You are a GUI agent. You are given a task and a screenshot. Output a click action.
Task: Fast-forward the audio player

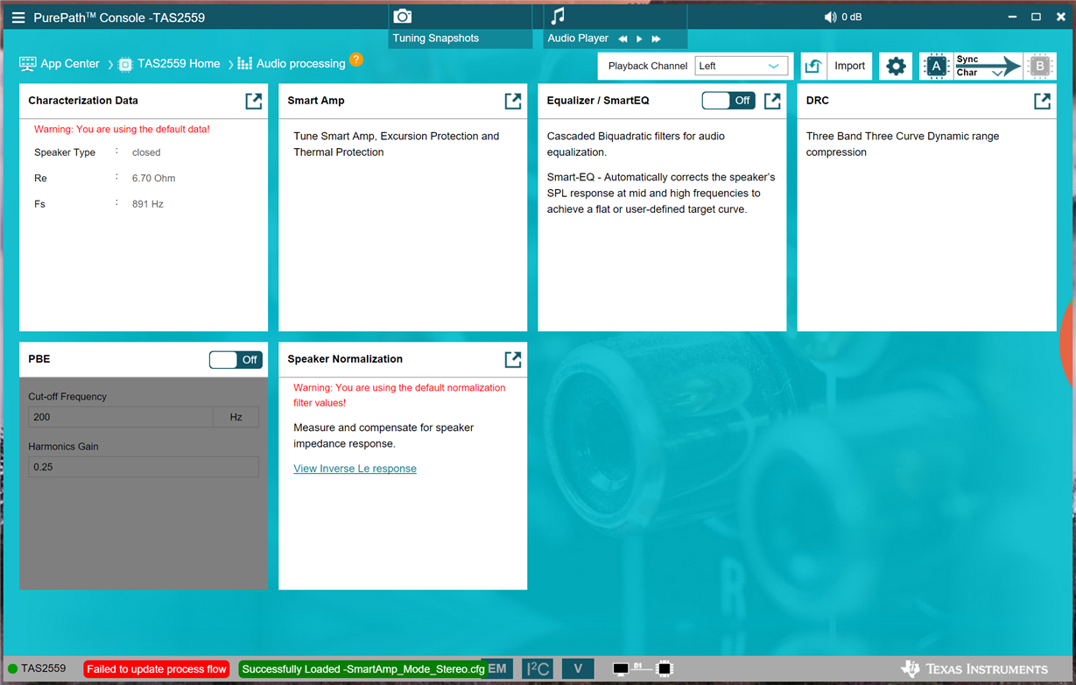[x=656, y=39]
